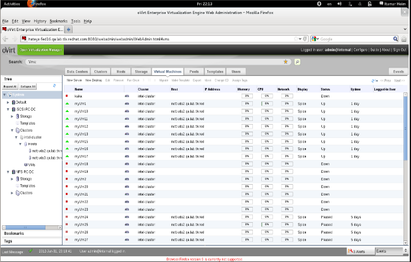Click the Google search magnifier icon
This screenshot has height=262, width=411.
(x=395, y=39)
